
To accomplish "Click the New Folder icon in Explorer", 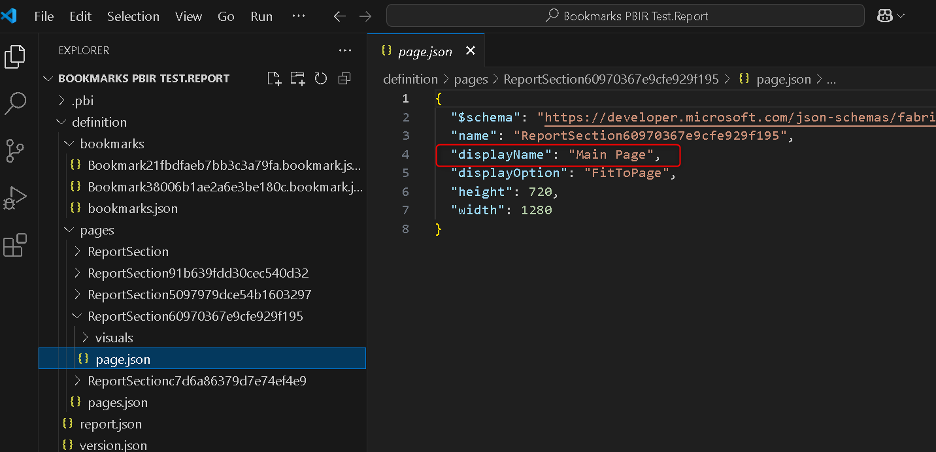I will [297, 79].
